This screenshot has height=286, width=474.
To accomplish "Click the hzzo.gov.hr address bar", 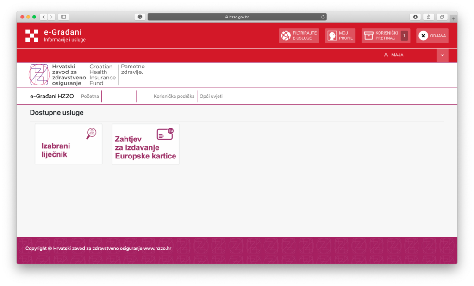I will pyautogui.click(x=237, y=17).
